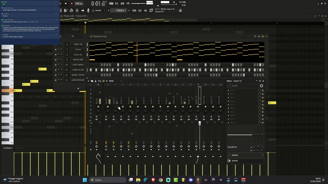The image size is (328, 184).
Task: Click the Shift modifier button
Action: [x=134, y=10]
